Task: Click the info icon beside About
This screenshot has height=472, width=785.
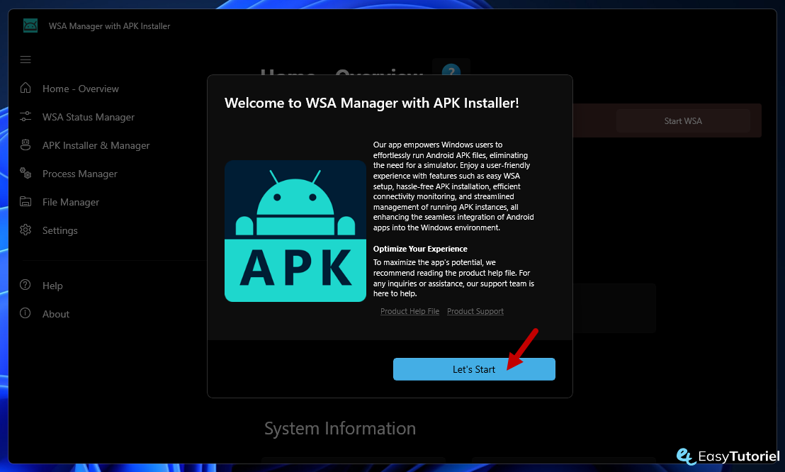Action: (25, 313)
